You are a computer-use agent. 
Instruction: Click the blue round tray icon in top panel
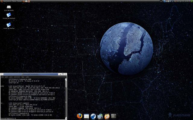click(165, 1)
